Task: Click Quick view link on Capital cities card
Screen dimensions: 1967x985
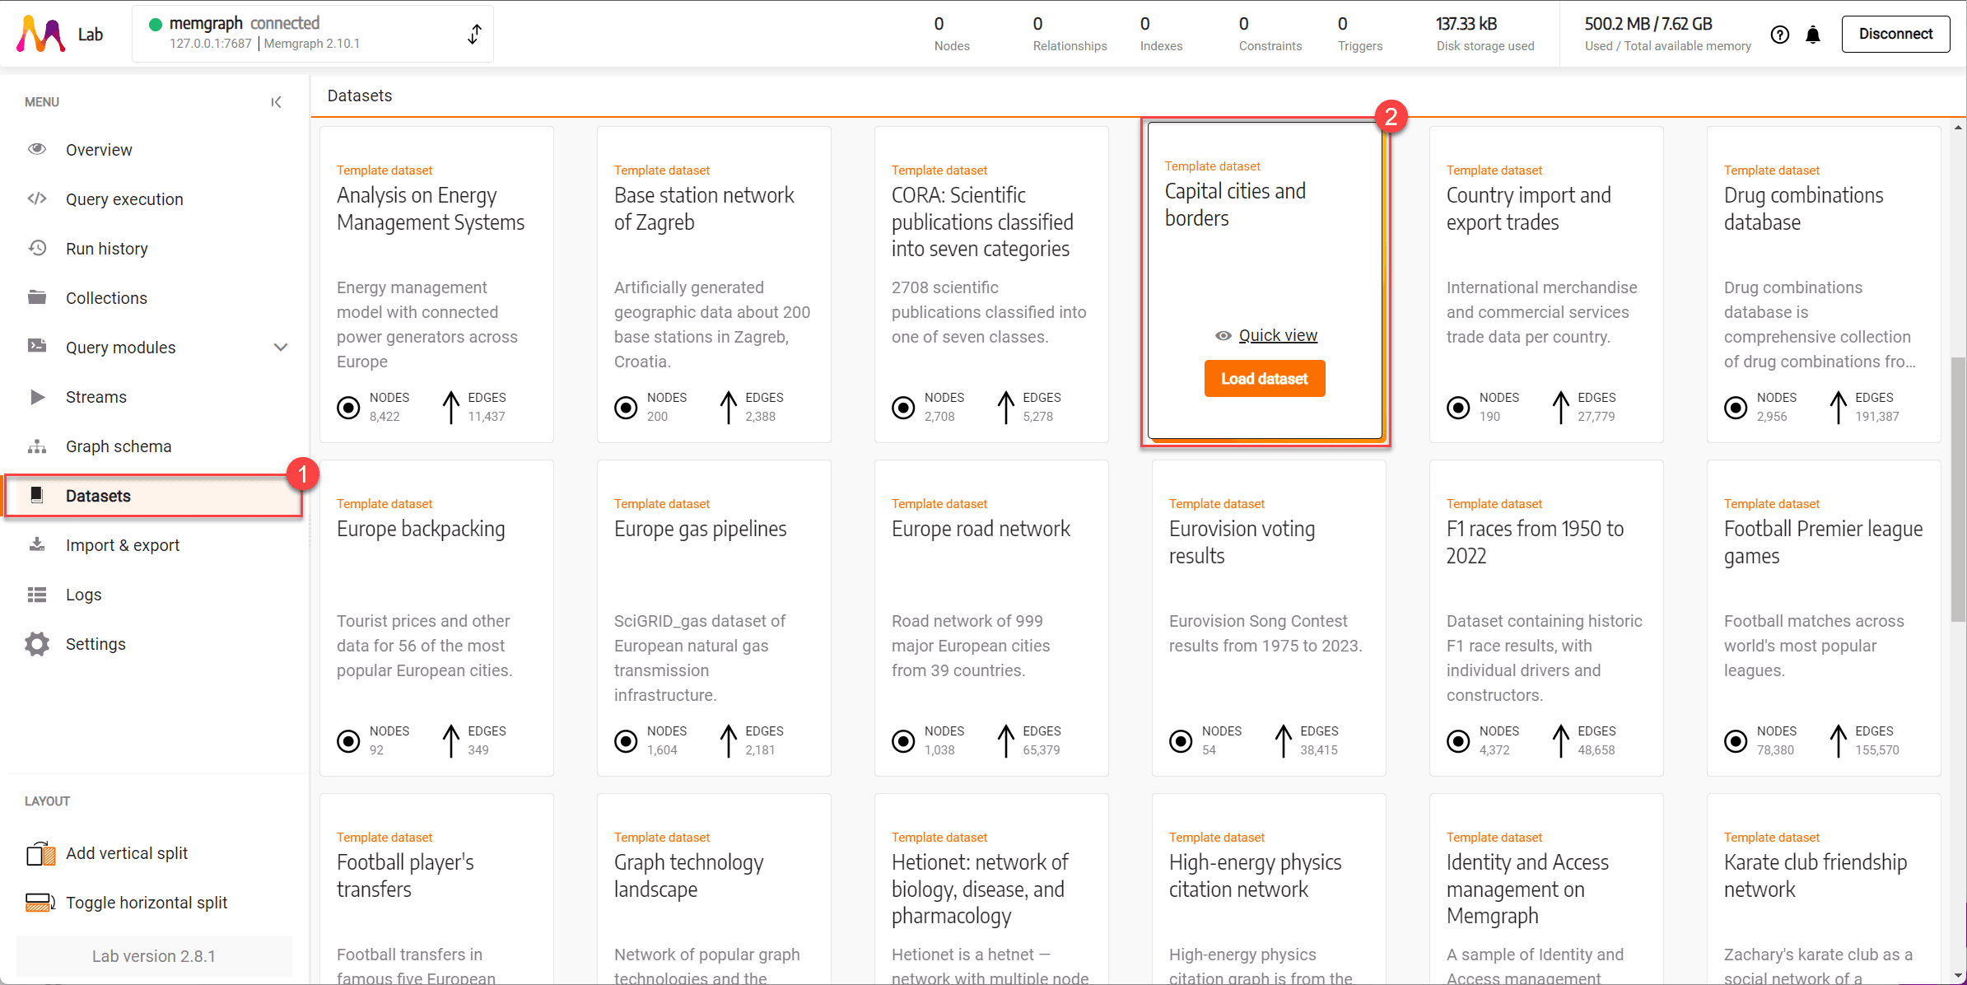Action: point(1278,335)
